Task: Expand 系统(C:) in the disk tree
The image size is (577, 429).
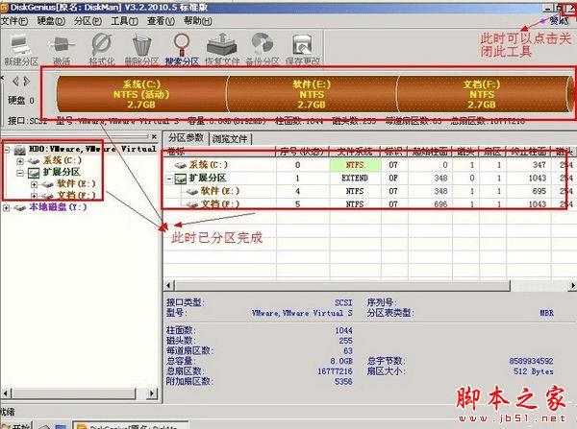Action: (x=20, y=161)
